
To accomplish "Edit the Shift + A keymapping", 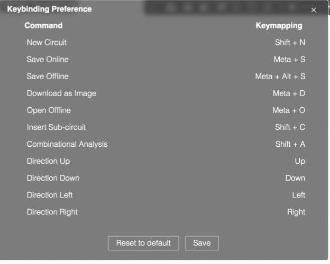I will click(290, 144).
